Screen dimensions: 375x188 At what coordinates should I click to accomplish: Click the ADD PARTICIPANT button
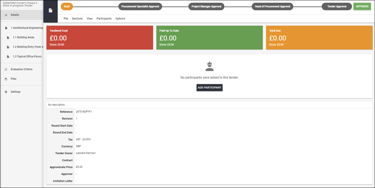click(x=209, y=88)
